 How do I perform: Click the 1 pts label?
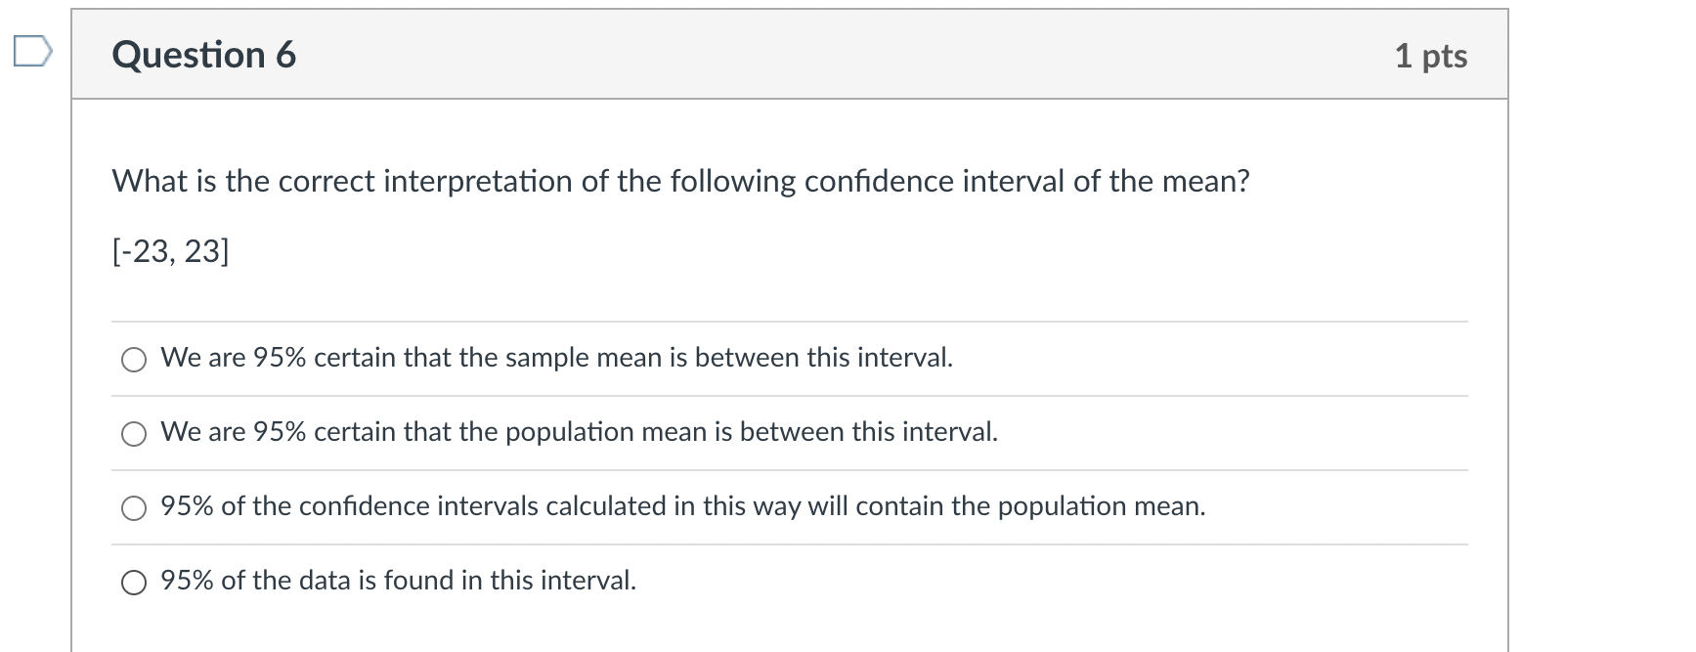[x=1430, y=56]
